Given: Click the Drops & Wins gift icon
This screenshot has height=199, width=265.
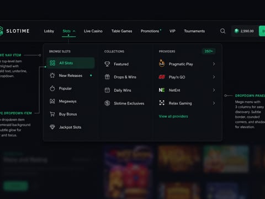Looking at the screenshot, I should [x=107, y=77].
